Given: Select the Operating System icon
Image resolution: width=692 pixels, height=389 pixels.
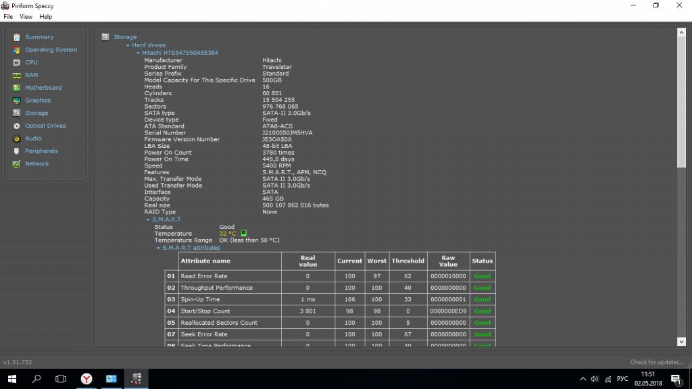Looking at the screenshot, I should pyautogui.click(x=17, y=50).
